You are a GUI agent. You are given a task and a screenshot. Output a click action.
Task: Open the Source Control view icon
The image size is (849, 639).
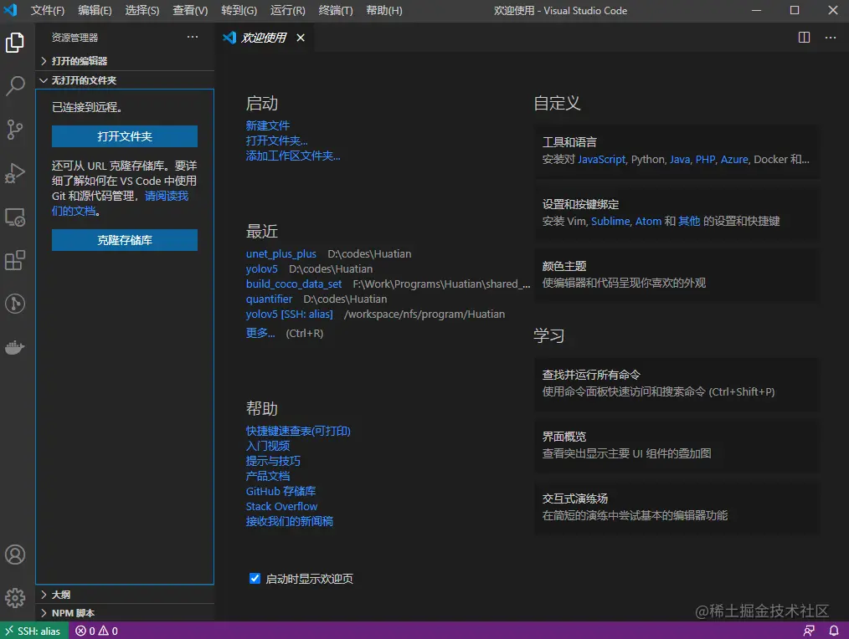[x=15, y=130]
